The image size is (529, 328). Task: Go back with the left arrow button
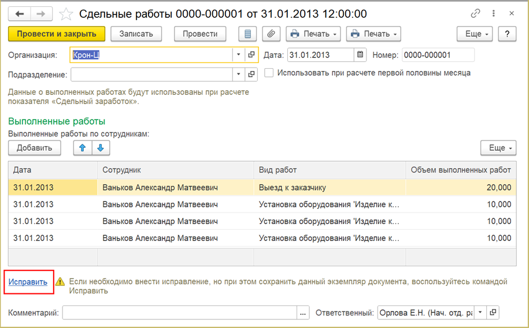(20, 14)
